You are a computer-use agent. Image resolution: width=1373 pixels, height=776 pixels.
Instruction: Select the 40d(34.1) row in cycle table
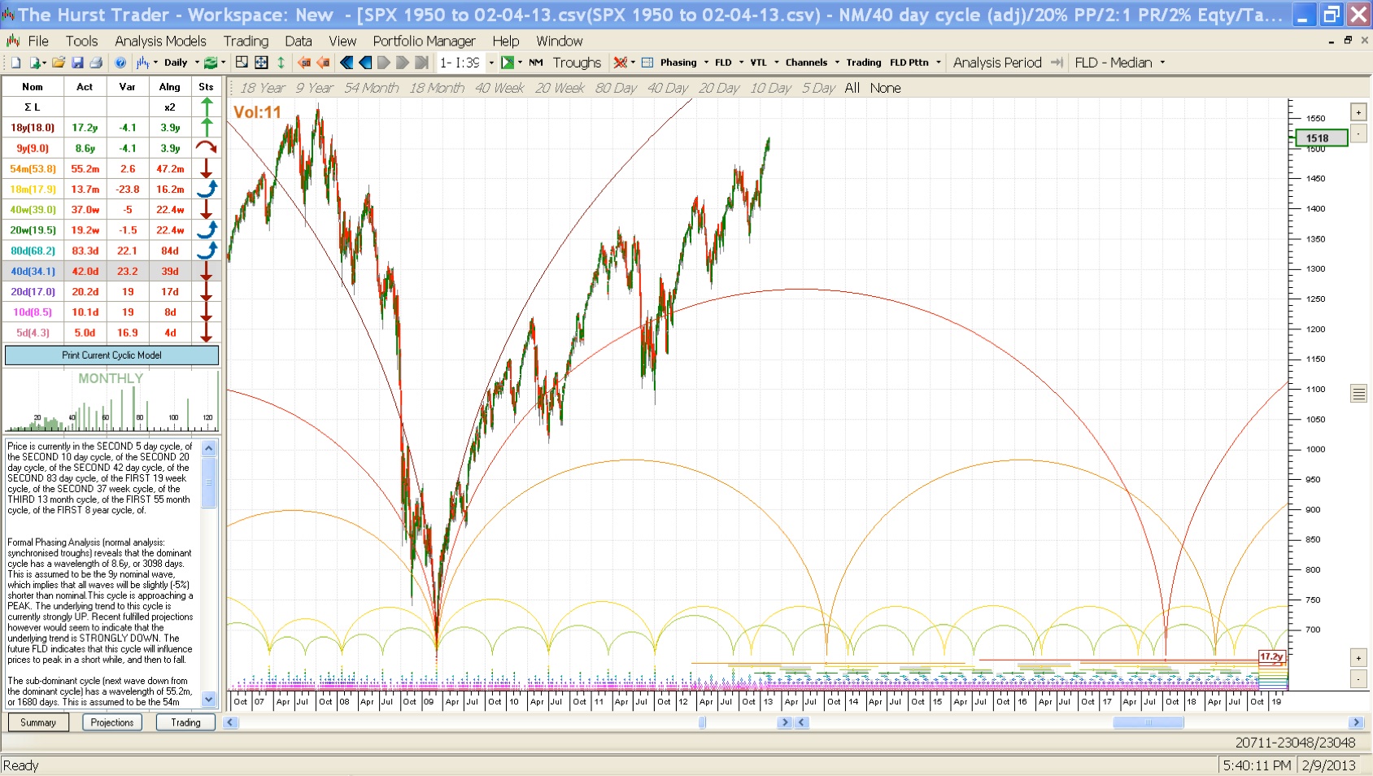[33, 272]
